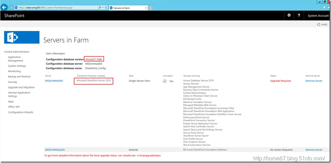
Task: Click the User Profile Service entry
Action: pos(193,139)
